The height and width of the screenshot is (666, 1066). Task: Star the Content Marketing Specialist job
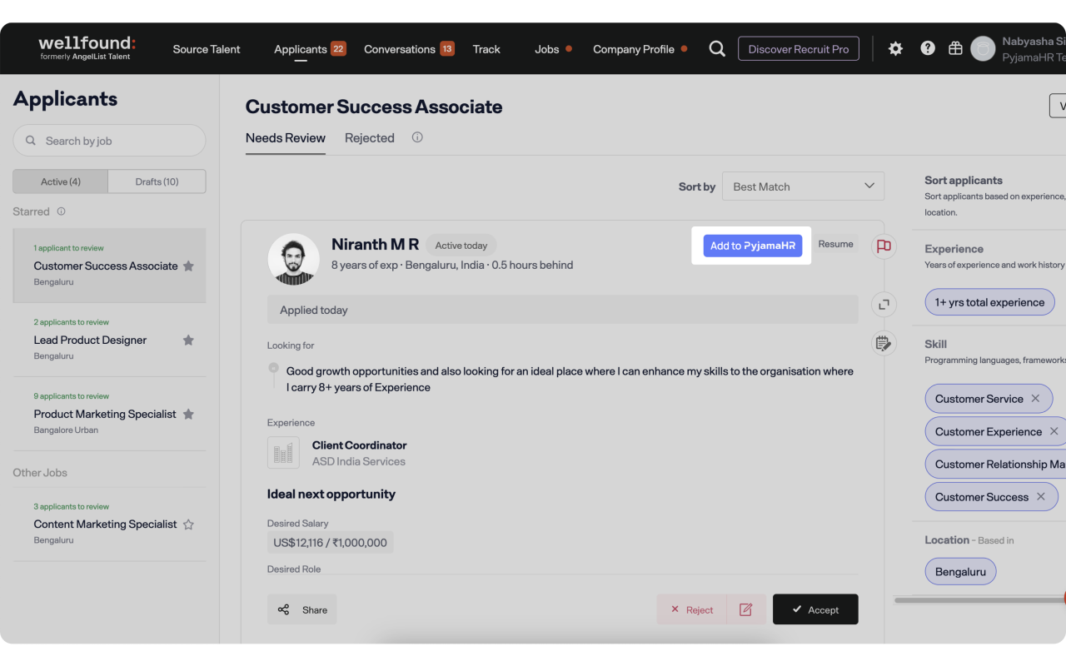click(187, 524)
